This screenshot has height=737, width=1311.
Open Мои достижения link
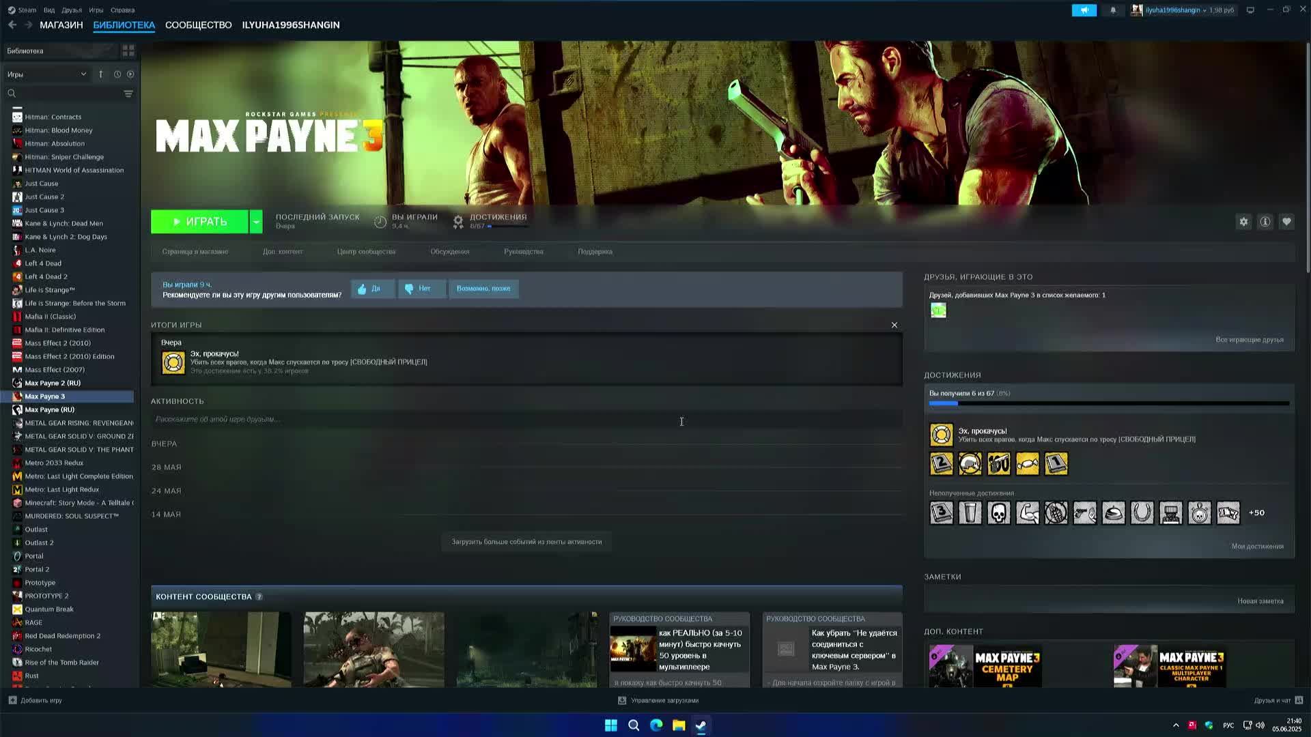tap(1258, 547)
